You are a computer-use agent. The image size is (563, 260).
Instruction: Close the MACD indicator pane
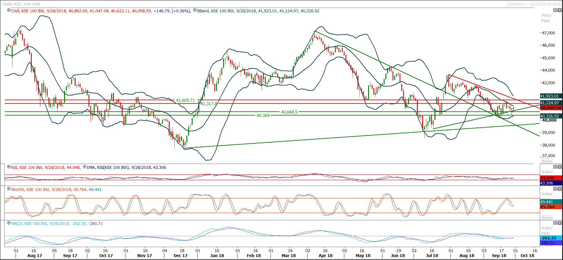tap(559, 223)
